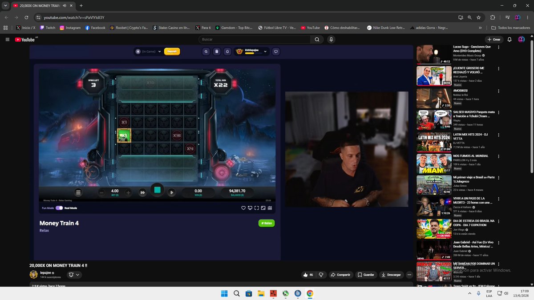The image size is (534, 300).
Task: Open Lucas Sugo Canciones video thumbnail
Action: pos(434,54)
